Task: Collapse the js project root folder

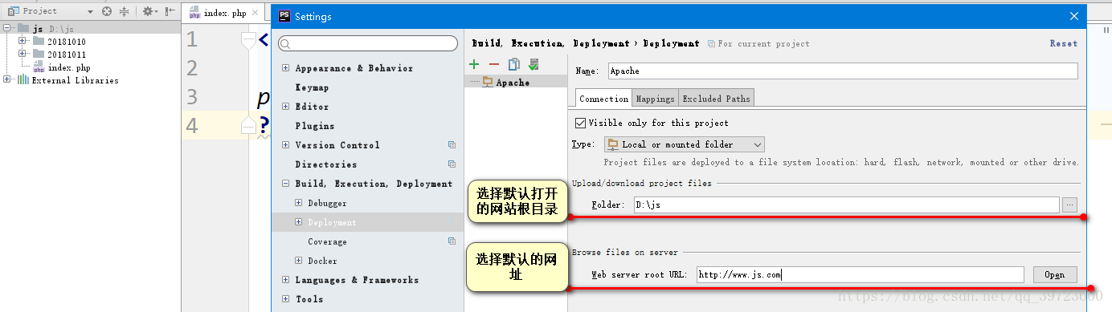Action: click(x=7, y=28)
